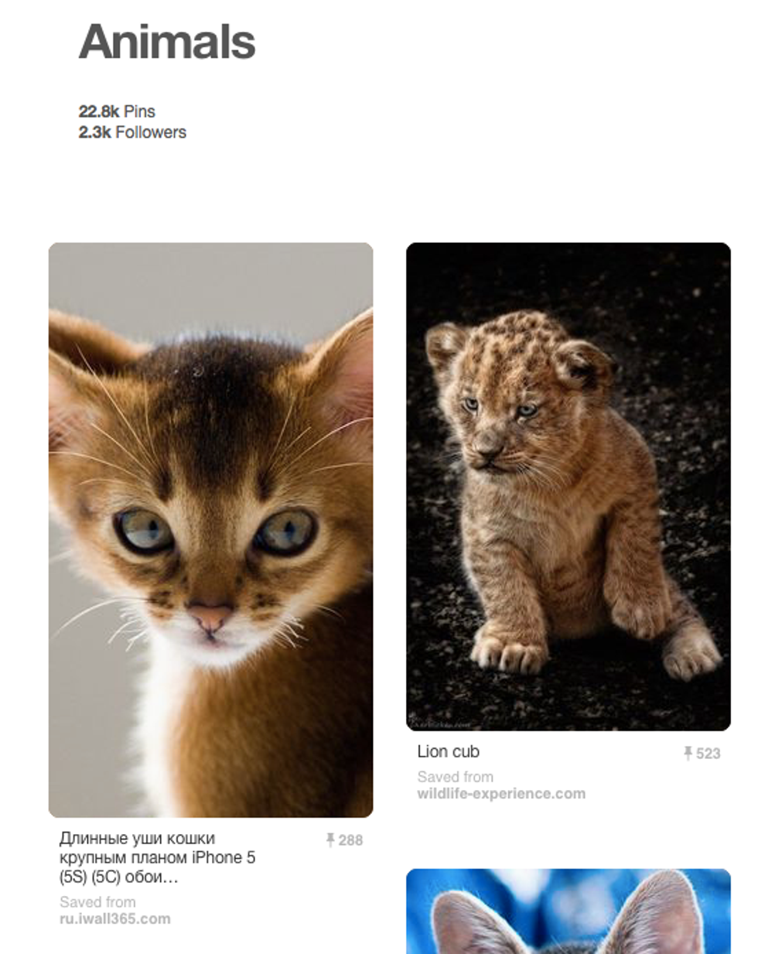View the 22.8k Pins count

pos(117,111)
